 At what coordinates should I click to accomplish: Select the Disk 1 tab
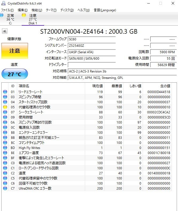[x=33, y=19]
